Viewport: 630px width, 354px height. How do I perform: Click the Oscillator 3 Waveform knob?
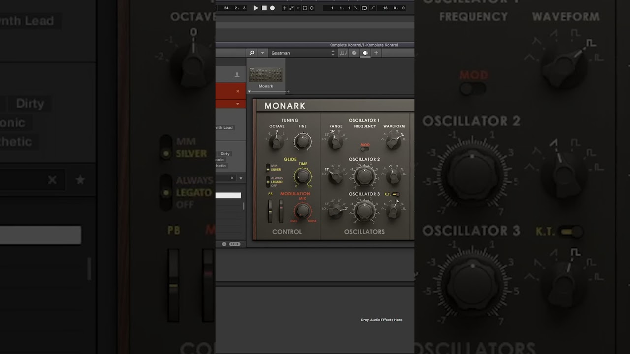pyautogui.click(x=393, y=211)
